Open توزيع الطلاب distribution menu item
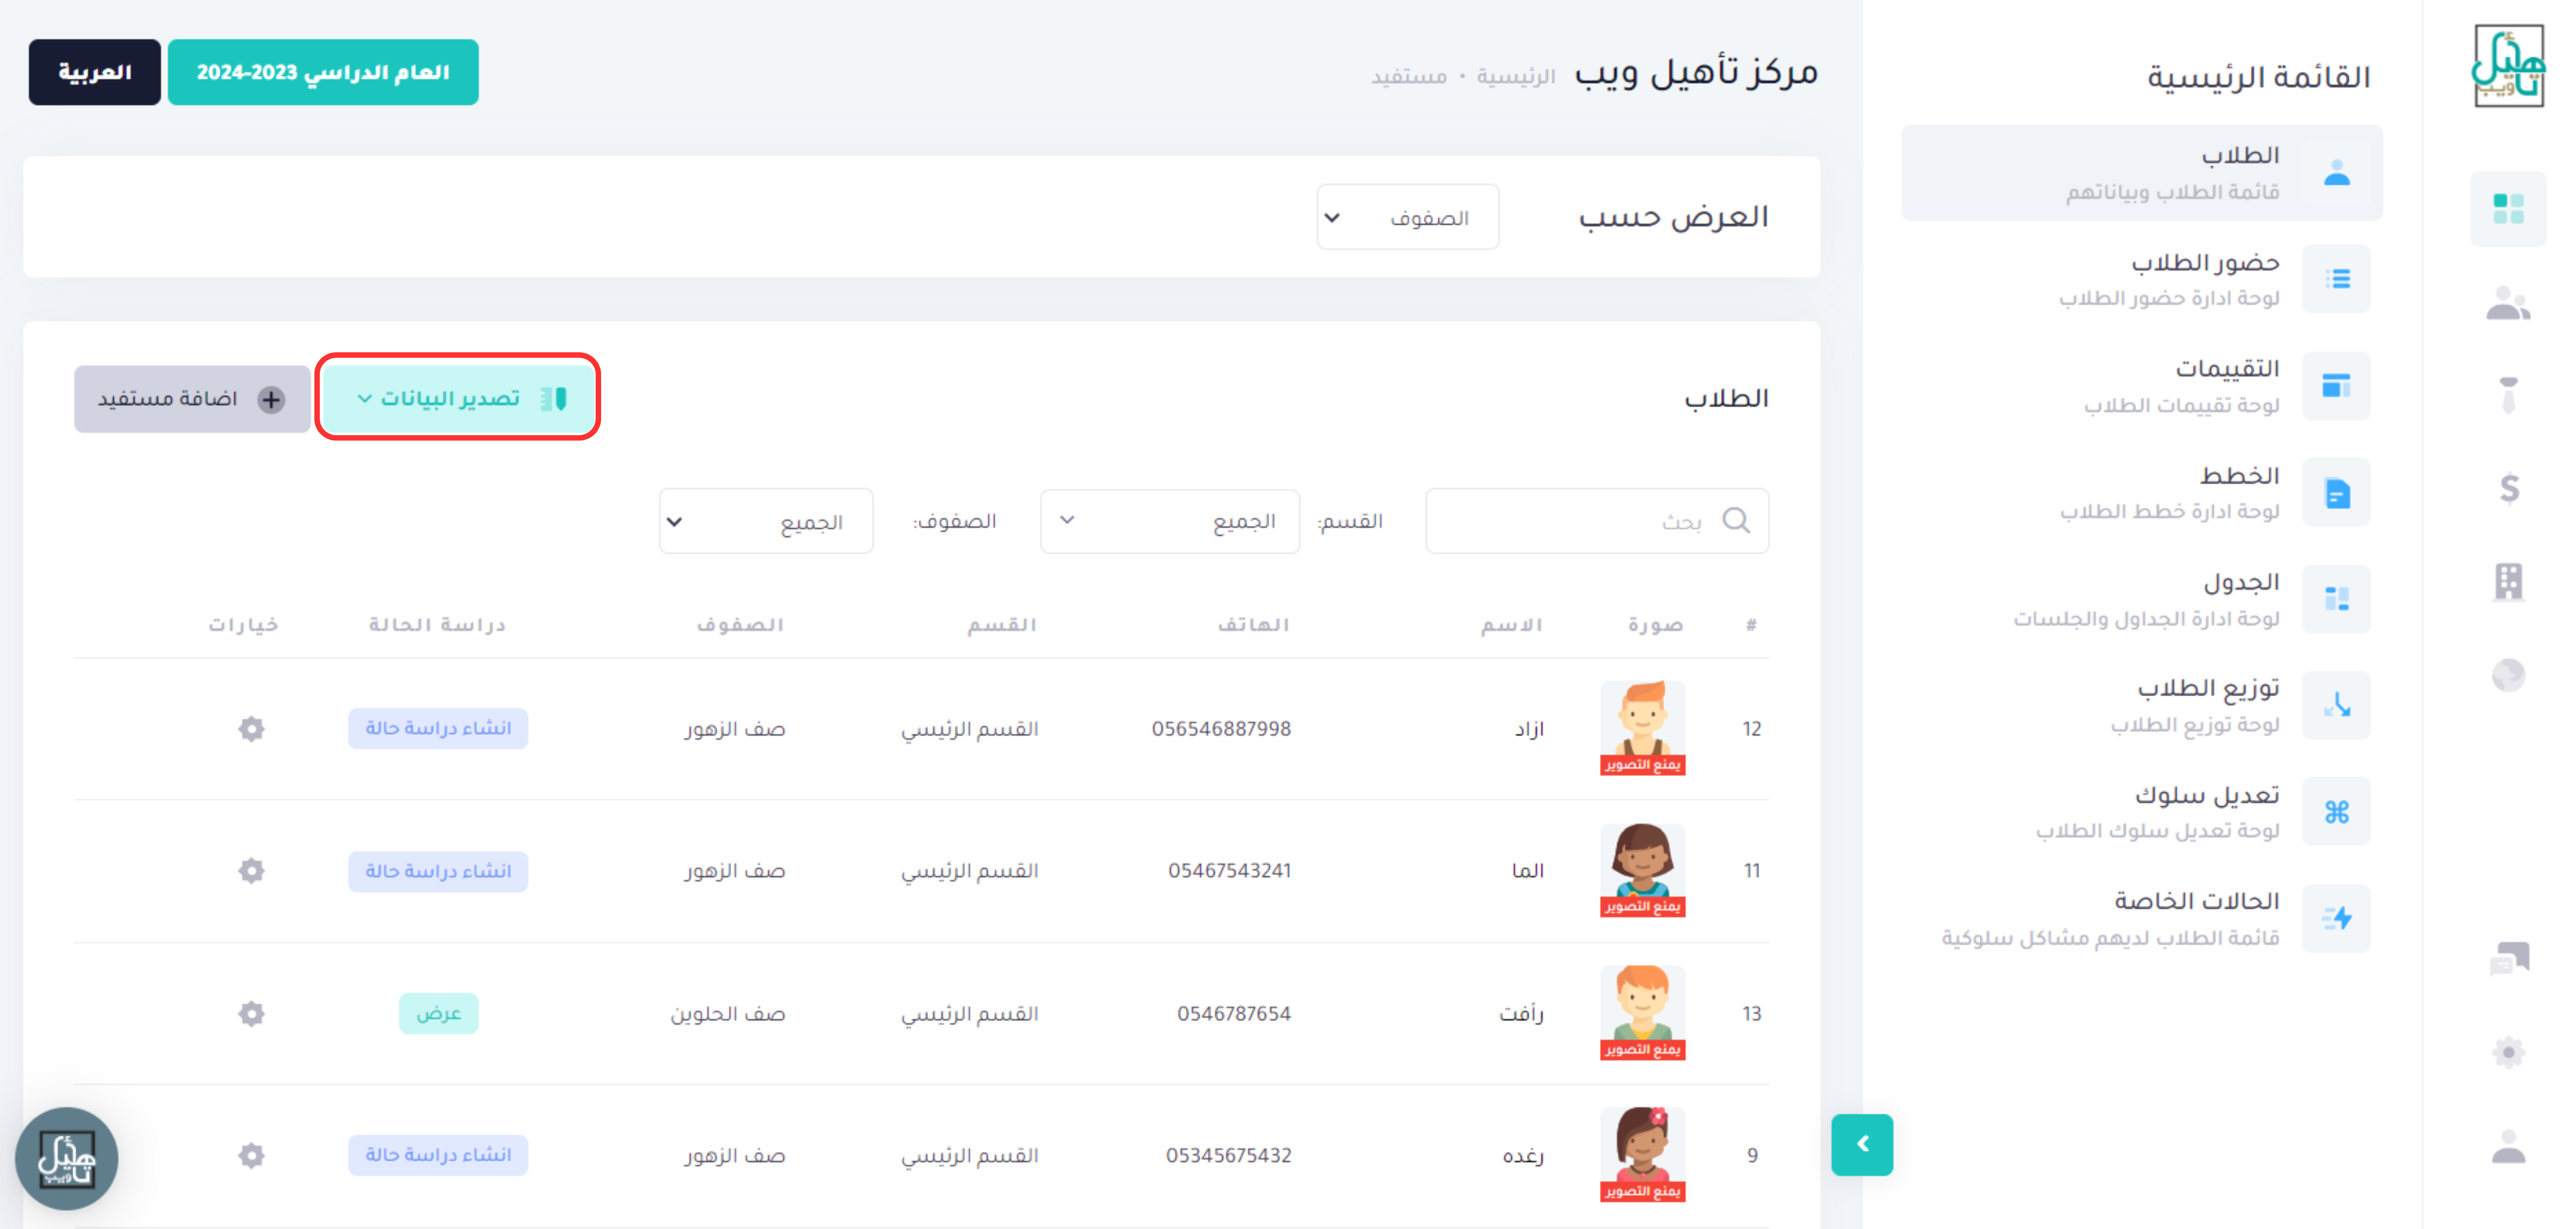This screenshot has width=2576, height=1229. pyautogui.click(x=2142, y=705)
